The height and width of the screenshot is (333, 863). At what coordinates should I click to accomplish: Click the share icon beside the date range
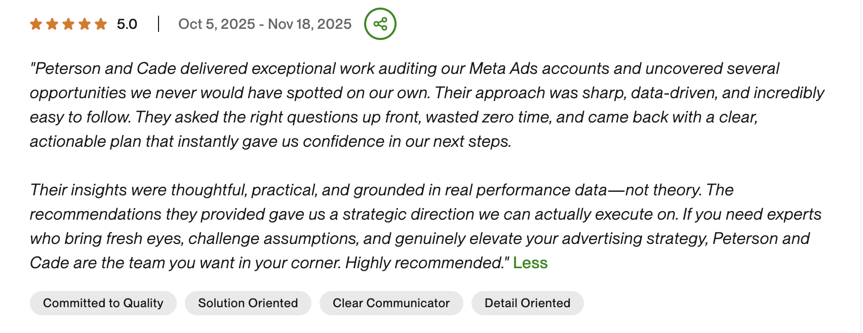pos(380,23)
